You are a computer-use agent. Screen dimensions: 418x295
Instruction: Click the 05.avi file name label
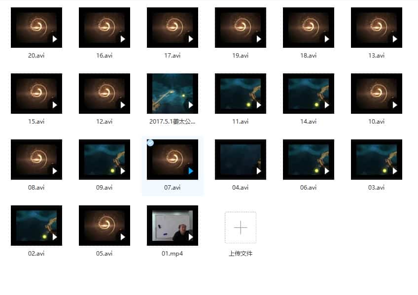(x=104, y=254)
